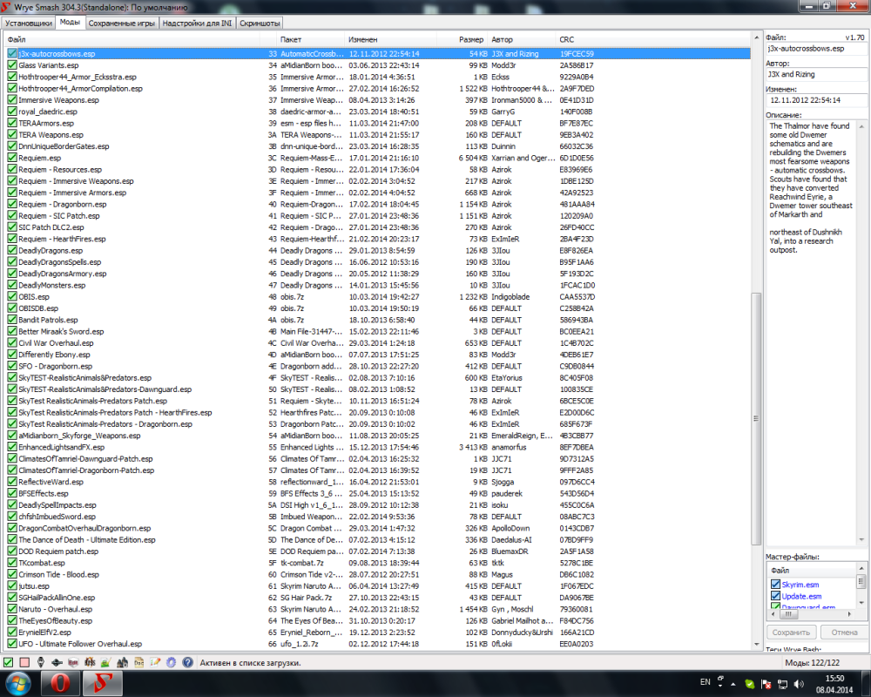Click the Wrye Smash taskbar icon
The width and height of the screenshot is (871, 697).
coord(103,684)
